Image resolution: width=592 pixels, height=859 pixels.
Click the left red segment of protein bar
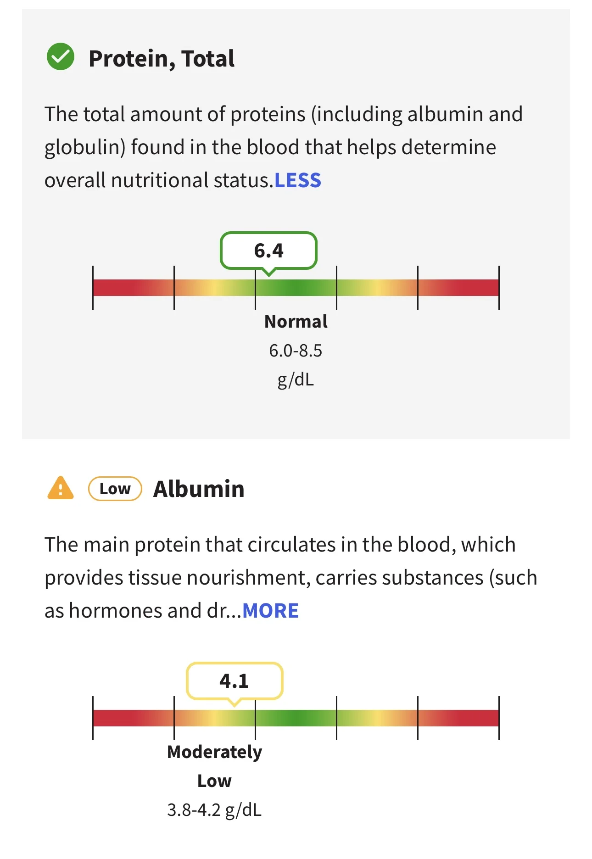(x=134, y=288)
